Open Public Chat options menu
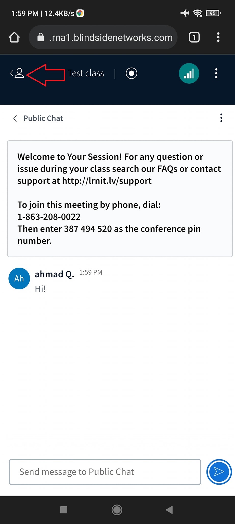The image size is (235, 524). (x=221, y=118)
